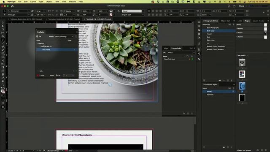Open the Layout menu
Screen dimensions: 270x152
tap(33, 2)
